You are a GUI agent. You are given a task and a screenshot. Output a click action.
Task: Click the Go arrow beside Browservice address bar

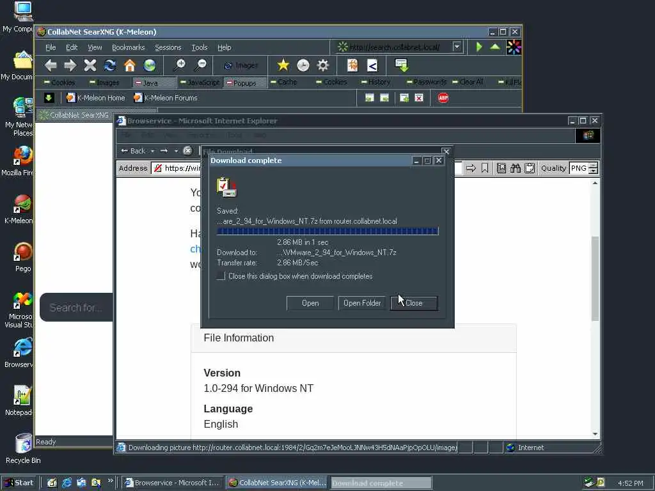click(471, 168)
